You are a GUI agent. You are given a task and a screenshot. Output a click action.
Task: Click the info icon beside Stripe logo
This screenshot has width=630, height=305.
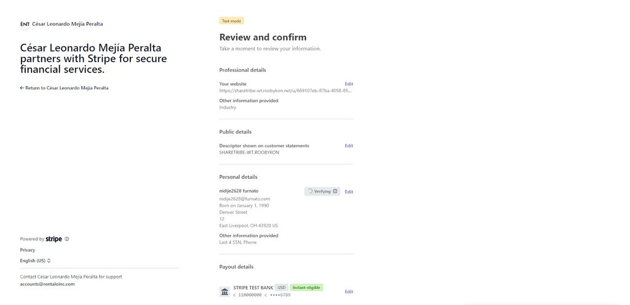pos(67,239)
